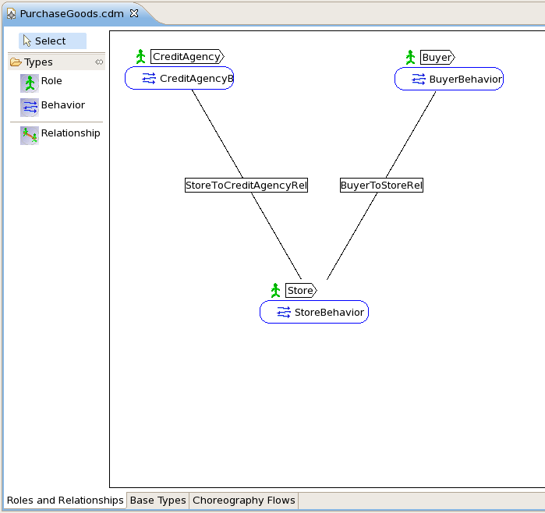The width and height of the screenshot is (545, 513).
Task: Select the Role tool in palette
Action: pyautogui.click(x=41, y=83)
